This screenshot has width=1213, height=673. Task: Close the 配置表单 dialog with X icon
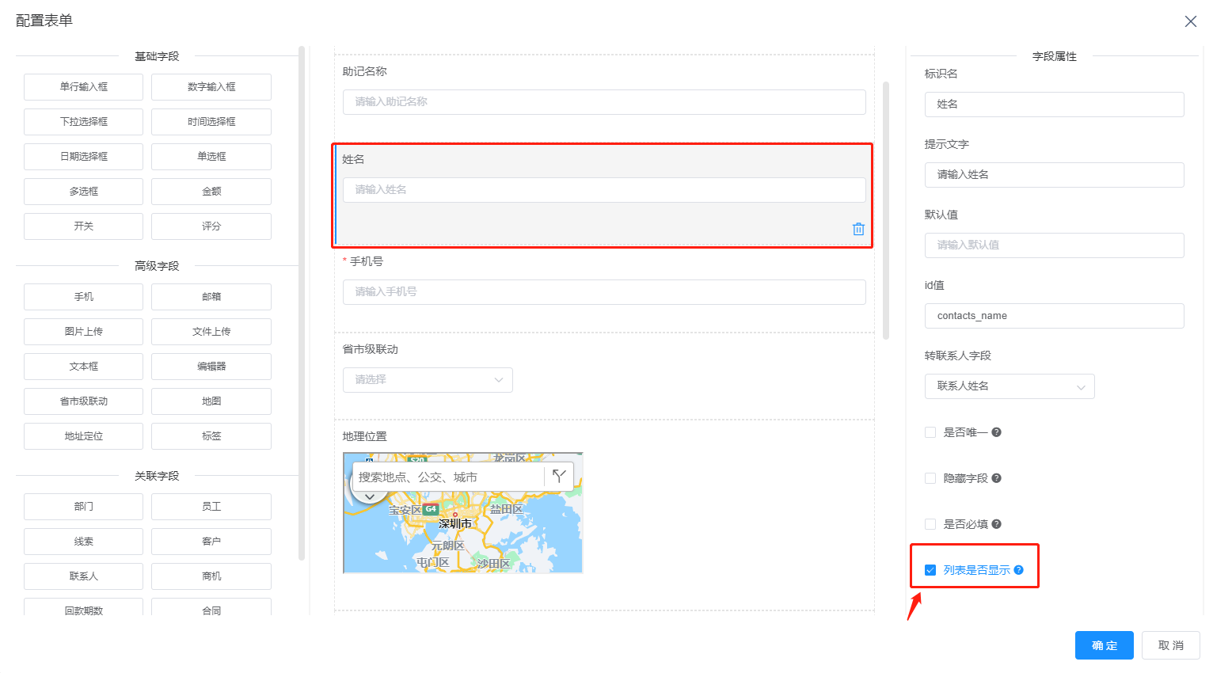point(1190,21)
